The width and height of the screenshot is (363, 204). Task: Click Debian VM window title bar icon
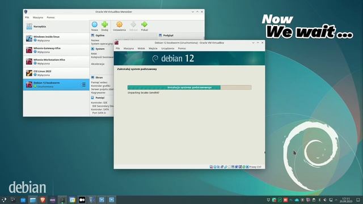tap(116, 43)
